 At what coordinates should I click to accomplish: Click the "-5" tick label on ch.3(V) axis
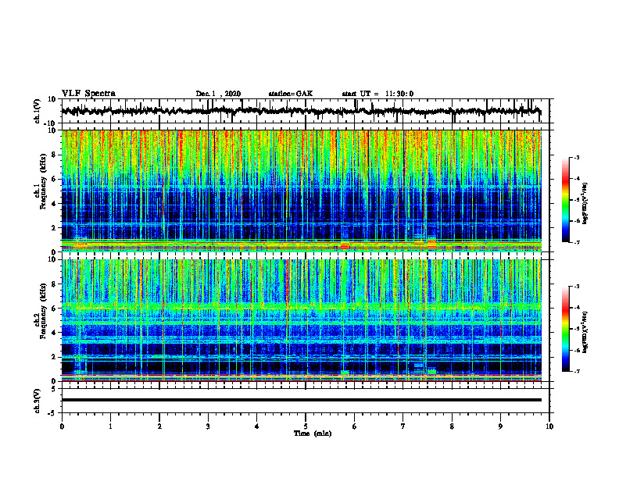52,413
